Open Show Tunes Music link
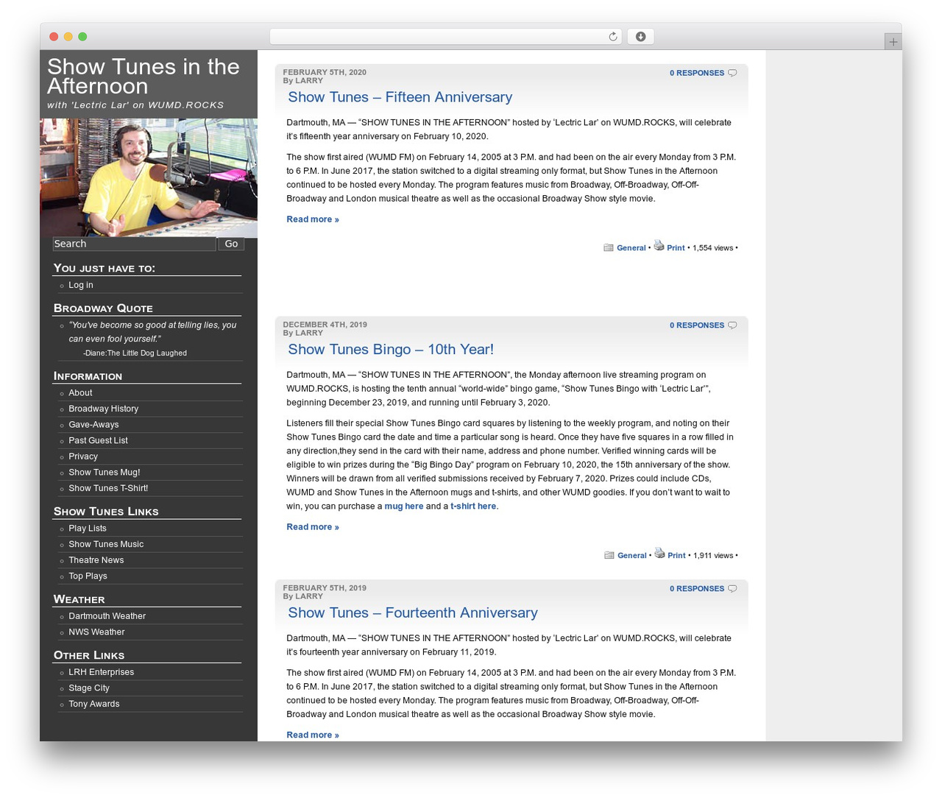The height and width of the screenshot is (798, 942). click(x=106, y=544)
